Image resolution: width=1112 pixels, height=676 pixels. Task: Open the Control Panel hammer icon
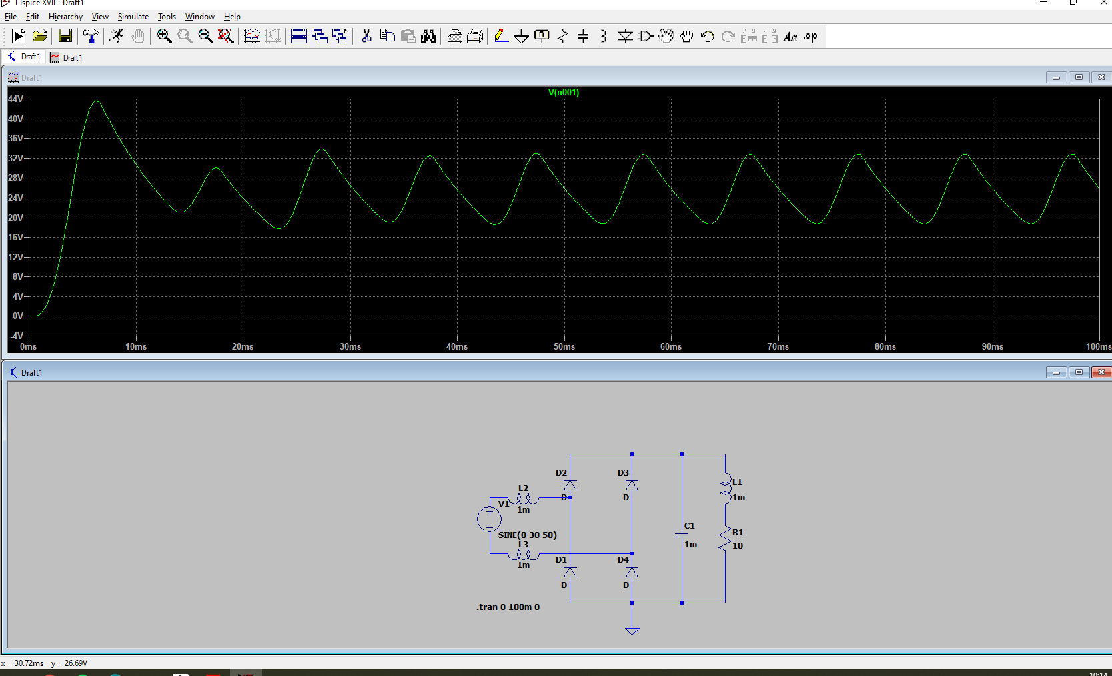pos(91,37)
